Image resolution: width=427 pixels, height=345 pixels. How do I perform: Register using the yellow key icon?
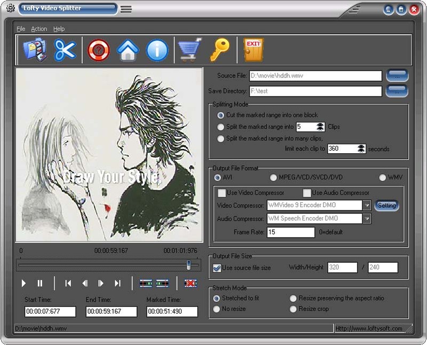point(221,49)
